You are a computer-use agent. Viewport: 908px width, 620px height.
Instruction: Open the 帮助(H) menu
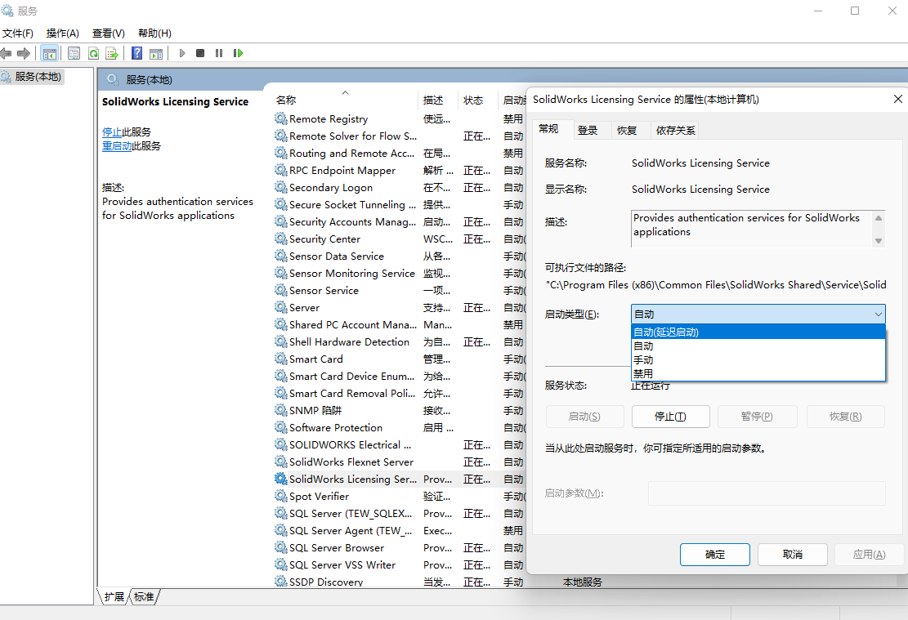[x=154, y=33]
